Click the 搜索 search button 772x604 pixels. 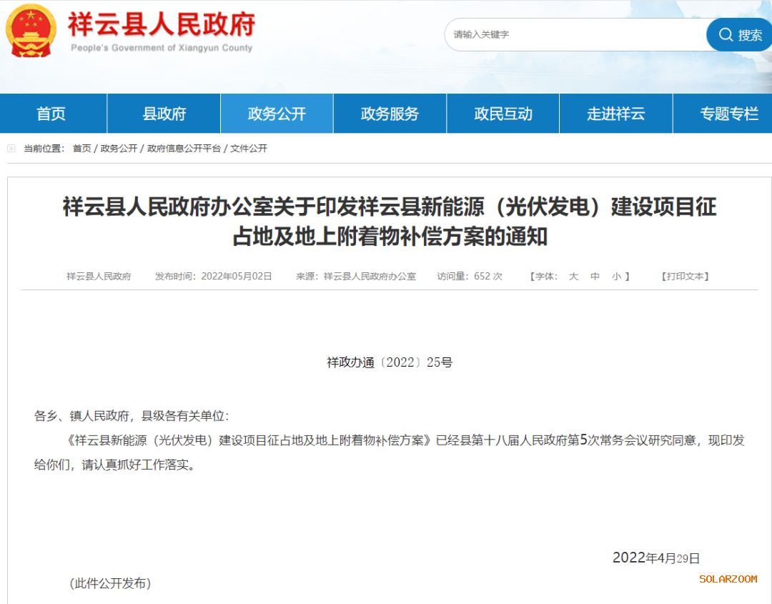pyautogui.click(x=741, y=35)
